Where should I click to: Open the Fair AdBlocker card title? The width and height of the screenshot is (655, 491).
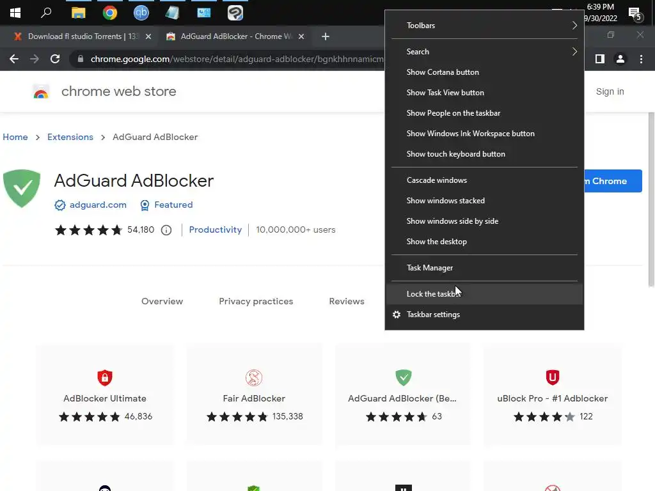coord(254,399)
